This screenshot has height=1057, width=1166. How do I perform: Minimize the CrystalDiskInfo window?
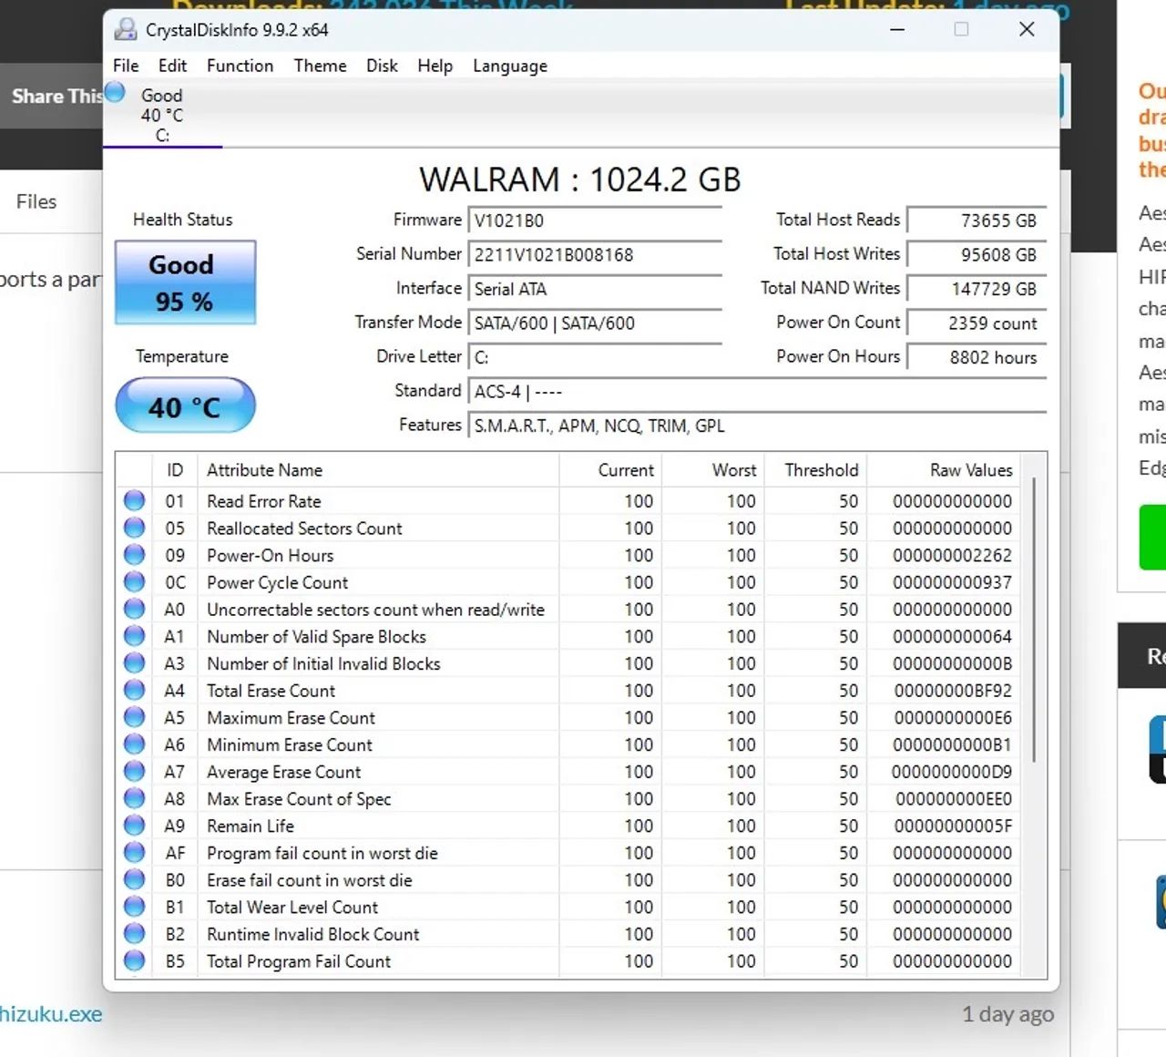897,29
